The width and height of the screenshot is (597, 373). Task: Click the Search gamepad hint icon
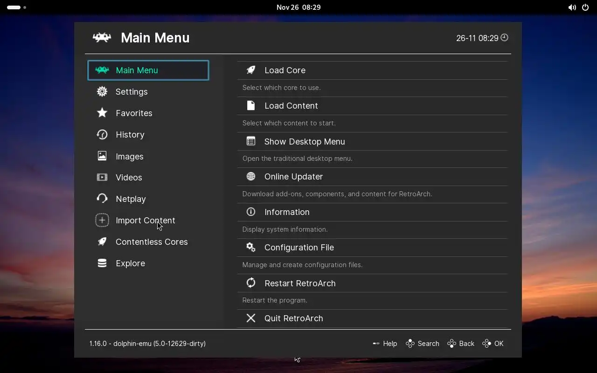[410, 344]
